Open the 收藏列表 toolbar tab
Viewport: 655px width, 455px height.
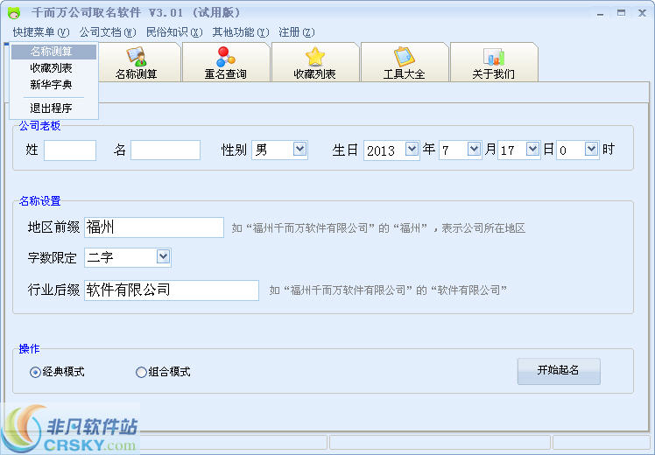click(x=315, y=63)
